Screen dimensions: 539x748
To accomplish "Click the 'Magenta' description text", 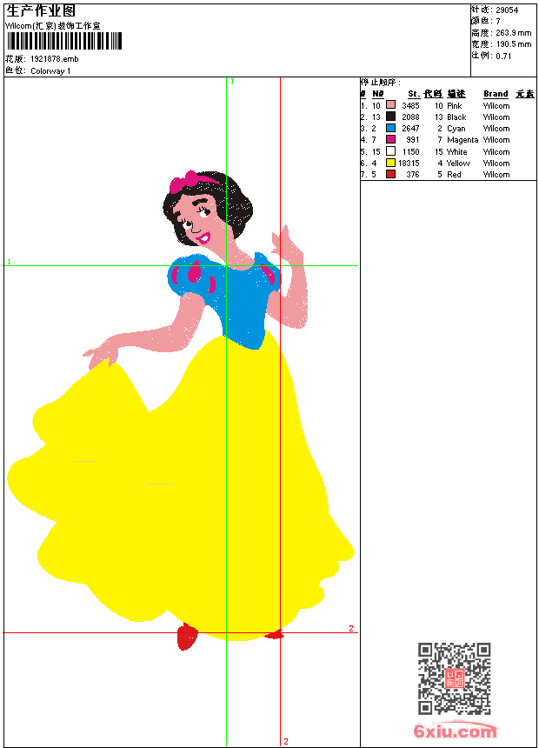I will (x=462, y=140).
